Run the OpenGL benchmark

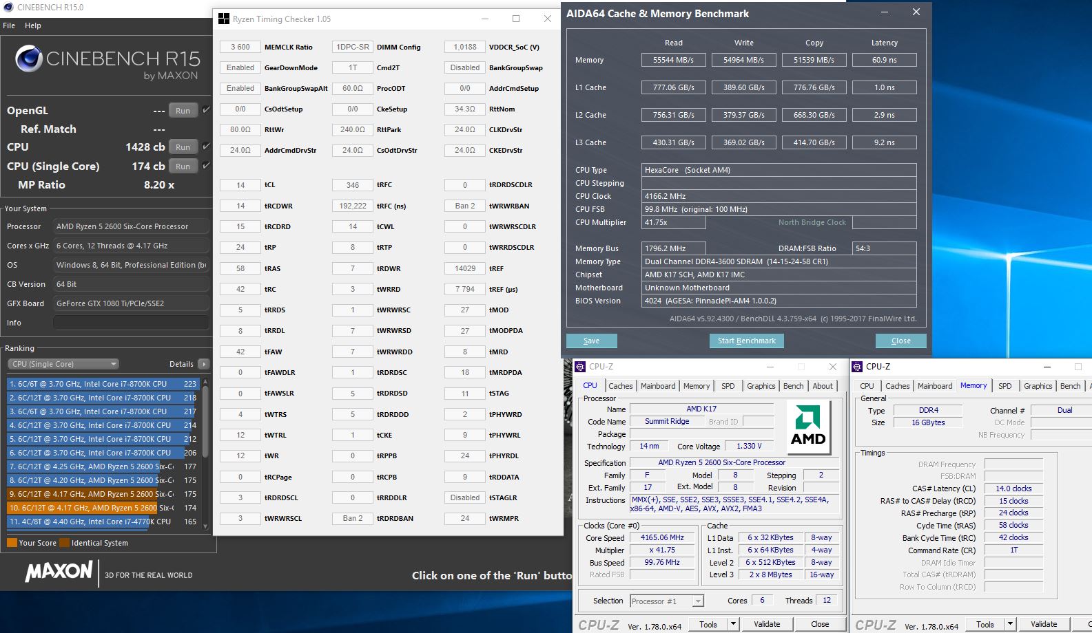click(x=183, y=110)
